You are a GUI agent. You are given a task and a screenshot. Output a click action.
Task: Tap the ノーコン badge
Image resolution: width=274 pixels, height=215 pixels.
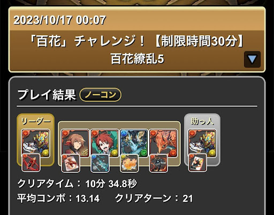(x=101, y=94)
